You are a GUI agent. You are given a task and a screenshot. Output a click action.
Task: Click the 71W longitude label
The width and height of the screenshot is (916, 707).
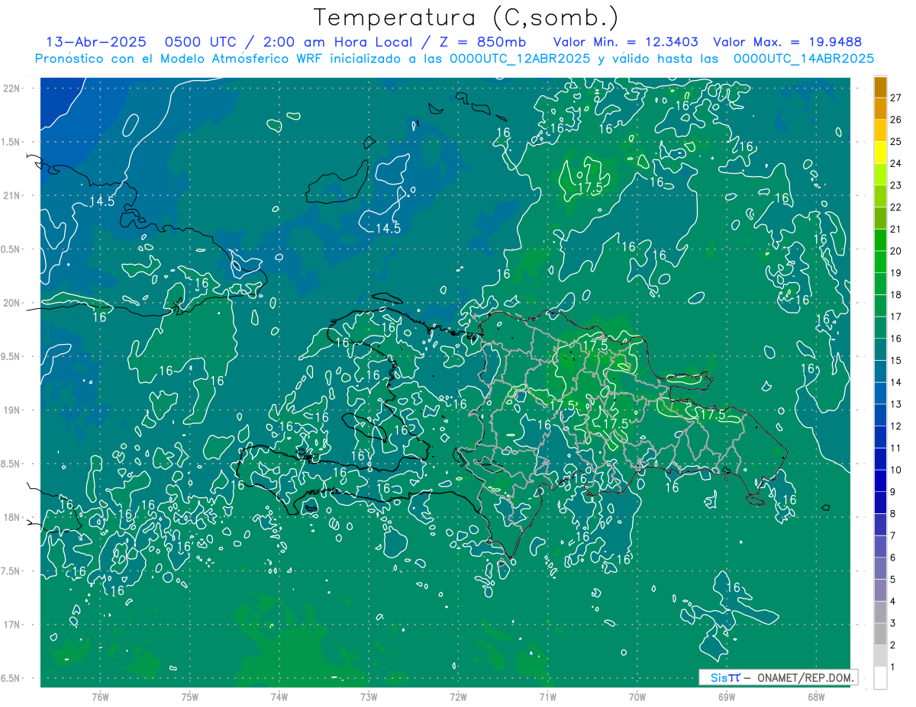(547, 697)
